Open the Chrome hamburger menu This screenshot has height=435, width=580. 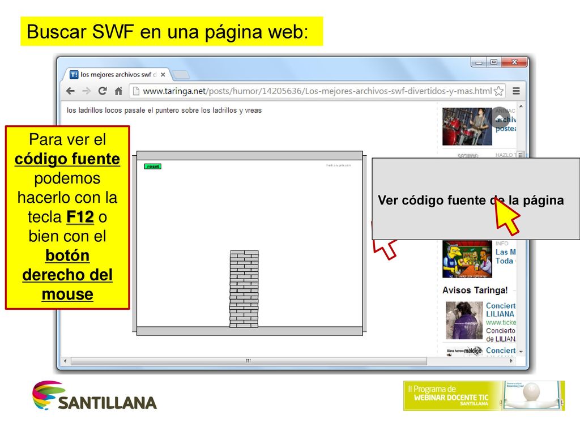tap(517, 91)
